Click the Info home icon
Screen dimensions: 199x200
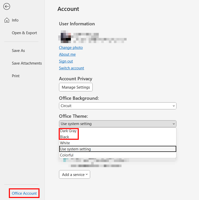coord(7,20)
